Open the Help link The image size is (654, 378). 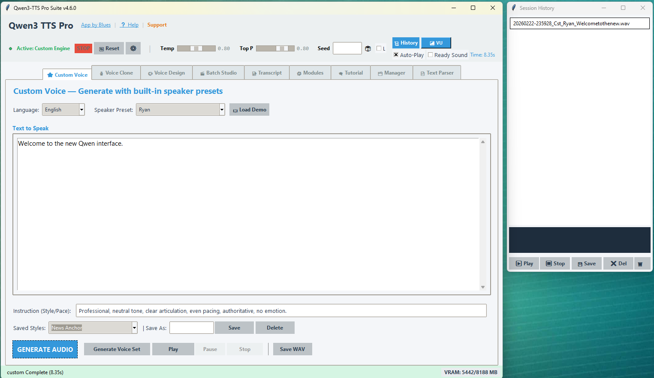(x=130, y=24)
